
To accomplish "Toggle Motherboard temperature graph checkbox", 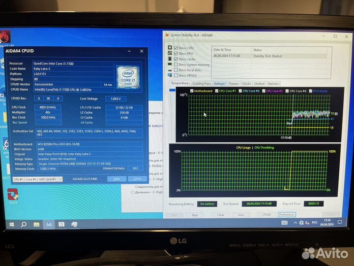I will (x=192, y=91).
